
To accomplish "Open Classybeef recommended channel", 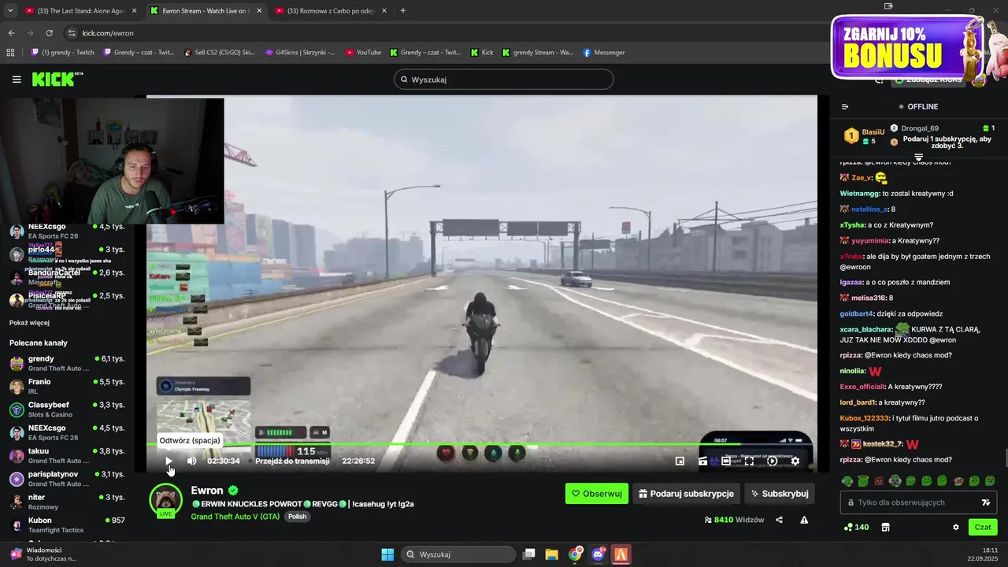I will coord(67,409).
